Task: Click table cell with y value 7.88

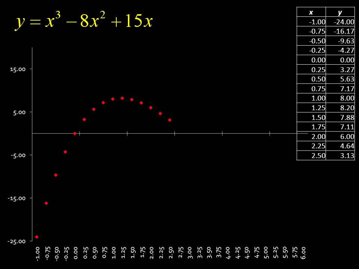Action: (340, 117)
